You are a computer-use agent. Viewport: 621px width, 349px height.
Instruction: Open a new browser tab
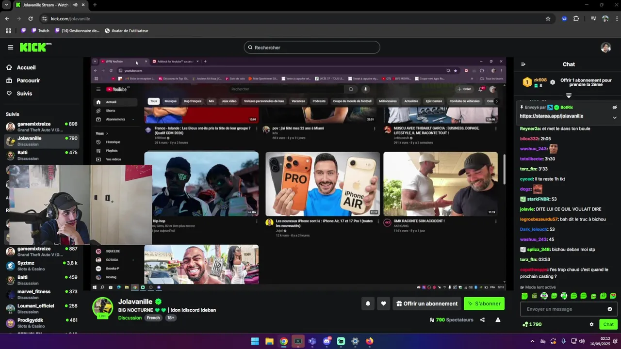[x=95, y=5]
